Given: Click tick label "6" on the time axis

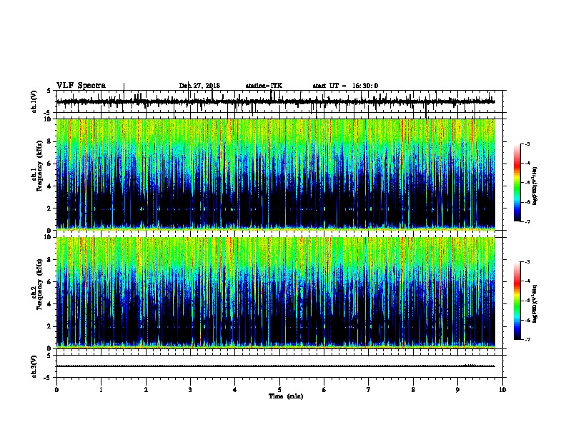Looking at the screenshot, I should 324,390.
